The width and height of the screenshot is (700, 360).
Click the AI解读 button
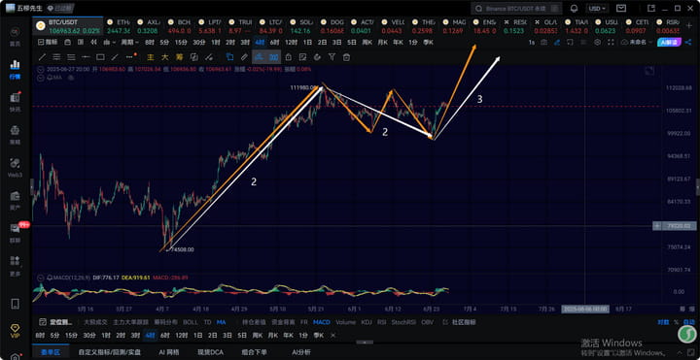click(x=668, y=43)
